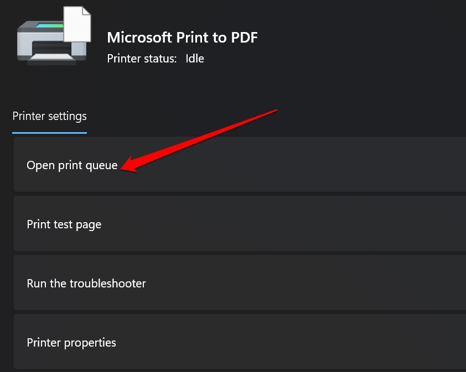Click the Idle printer status value
466x372 pixels.
click(195, 59)
